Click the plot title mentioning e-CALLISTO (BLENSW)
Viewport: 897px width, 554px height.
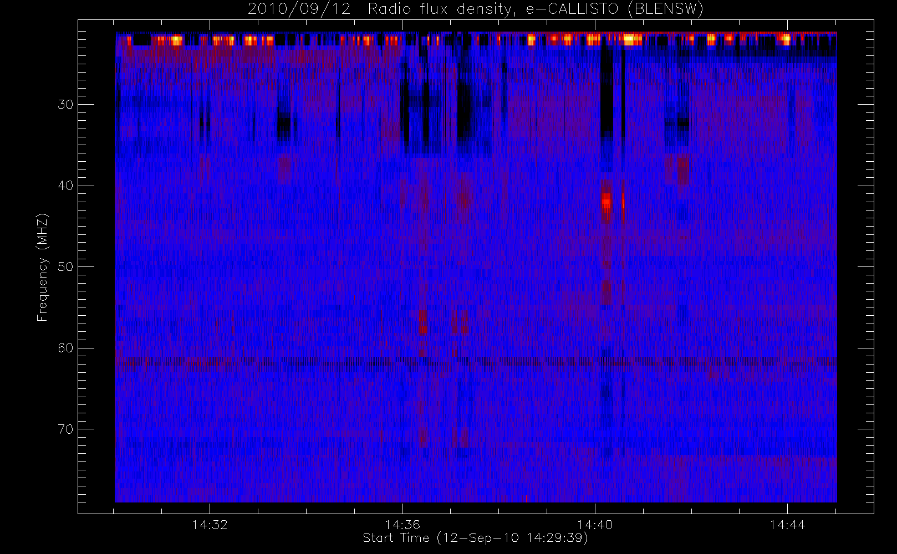[x=476, y=9]
